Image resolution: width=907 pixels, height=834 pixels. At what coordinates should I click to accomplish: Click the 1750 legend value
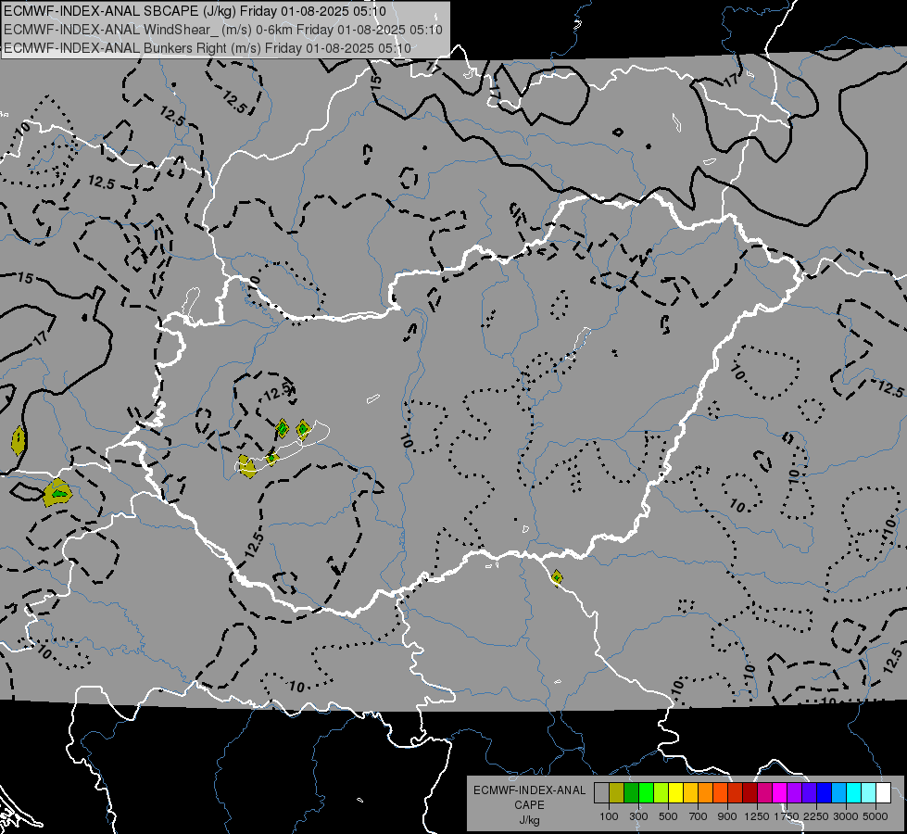(x=787, y=816)
